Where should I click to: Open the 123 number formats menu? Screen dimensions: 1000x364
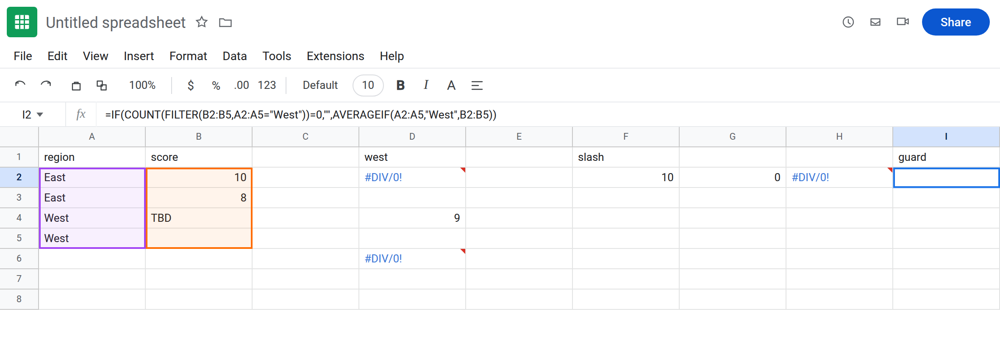(267, 85)
